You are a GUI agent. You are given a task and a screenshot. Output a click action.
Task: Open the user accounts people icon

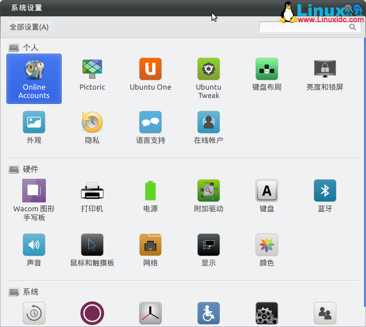click(x=325, y=313)
